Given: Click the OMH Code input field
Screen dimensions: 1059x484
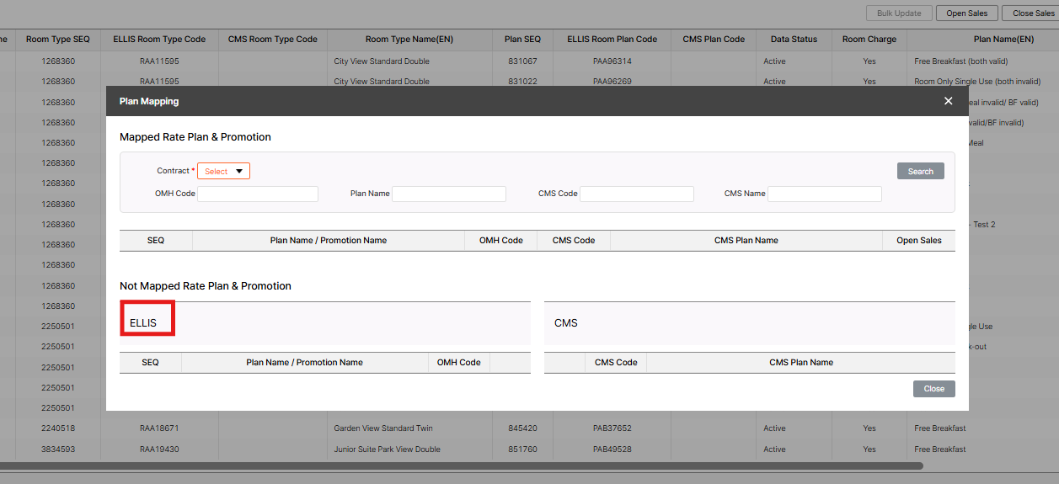Looking at the screenshot, I should [258, 194].
